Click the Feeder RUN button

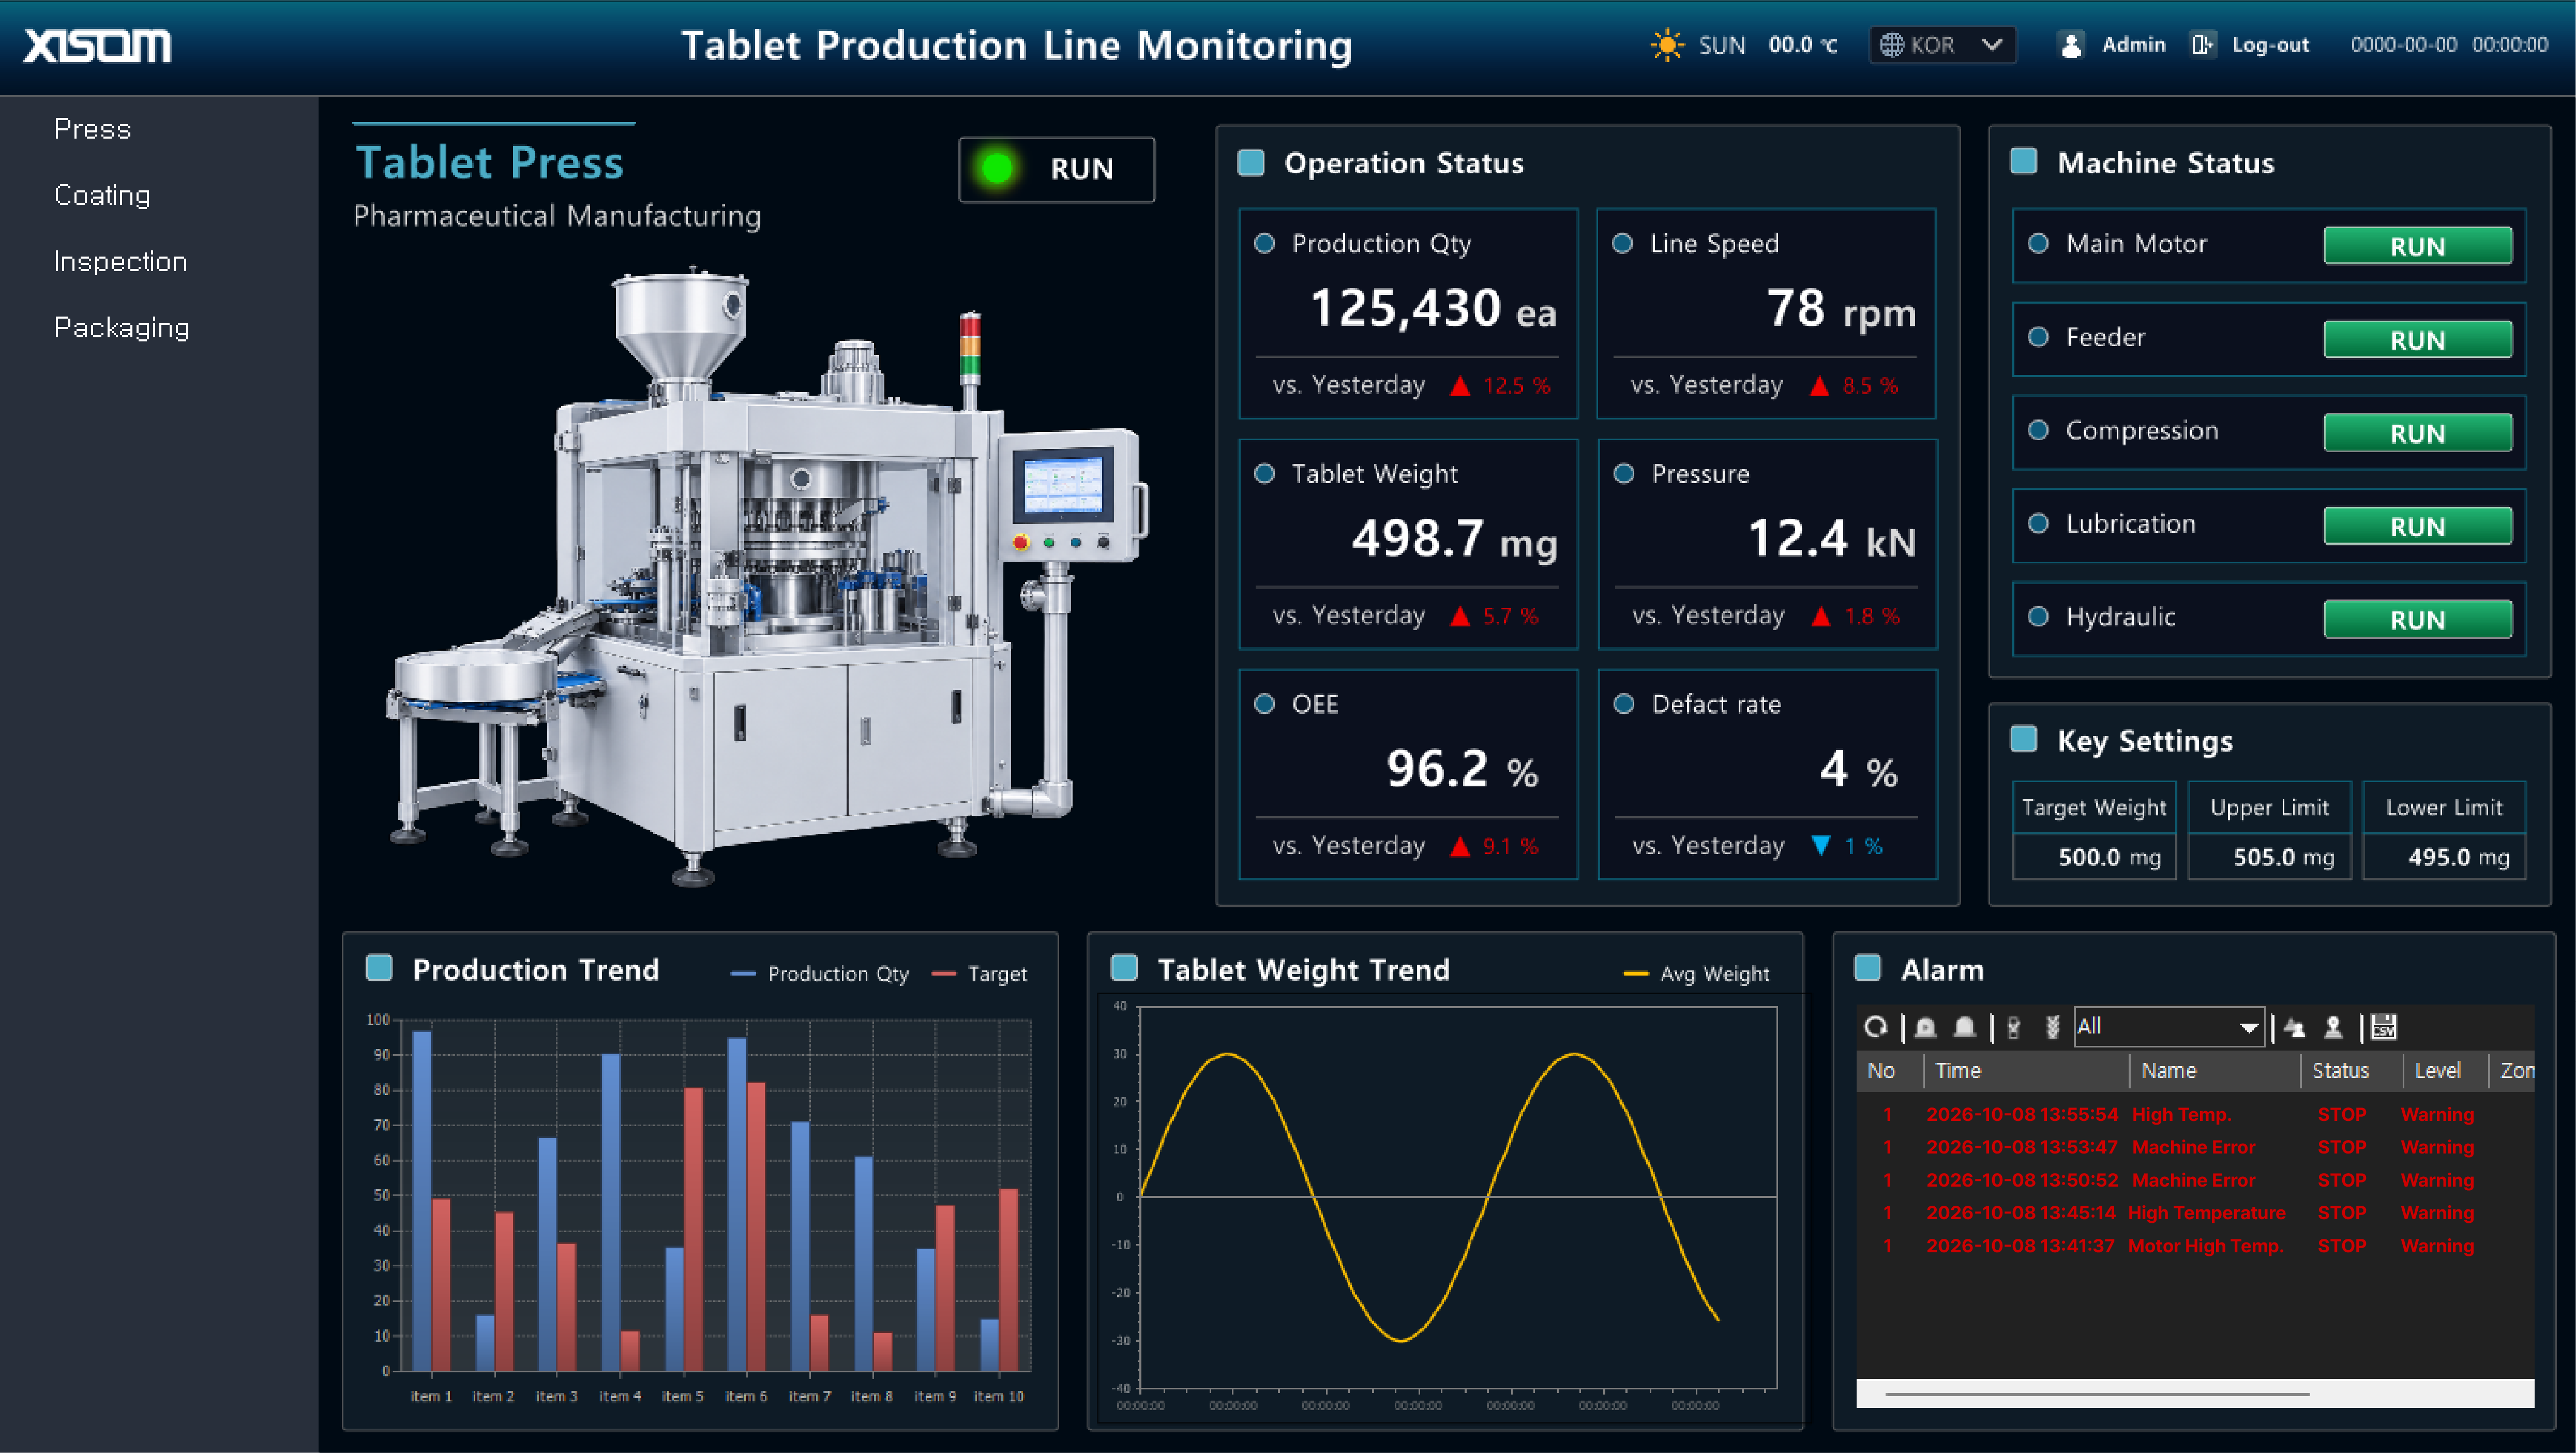tap(2417, 340)
